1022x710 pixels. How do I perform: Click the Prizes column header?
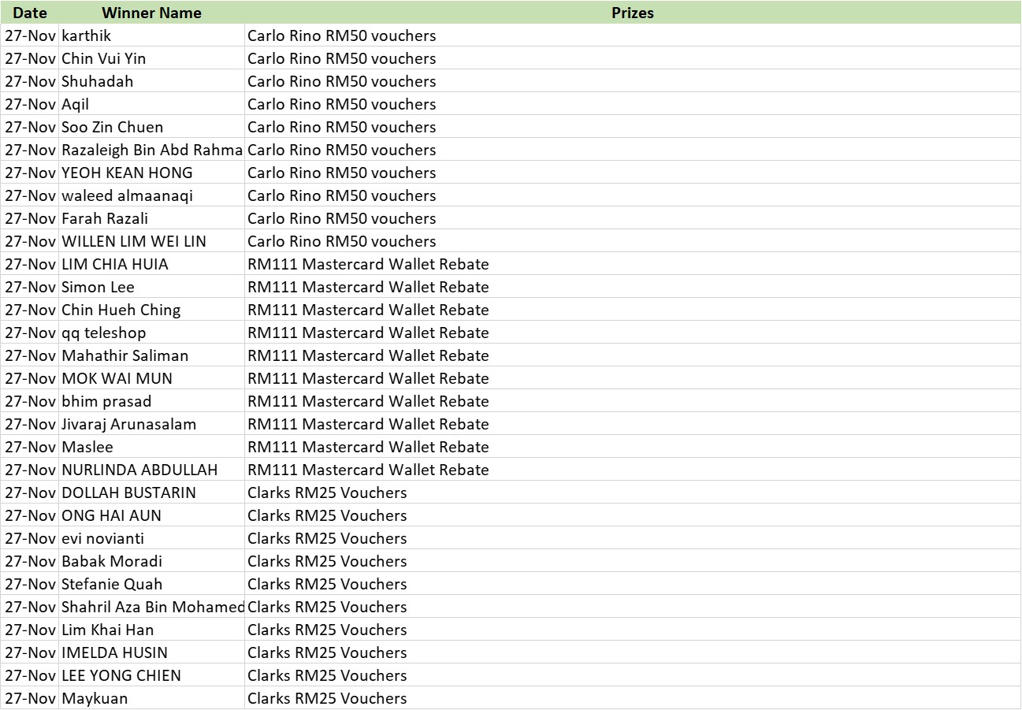tap(632, 13)
